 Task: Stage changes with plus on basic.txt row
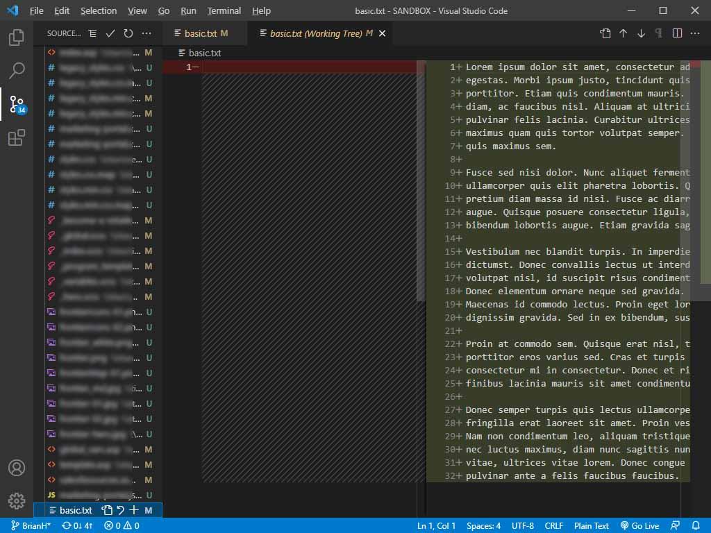(134, 510)
